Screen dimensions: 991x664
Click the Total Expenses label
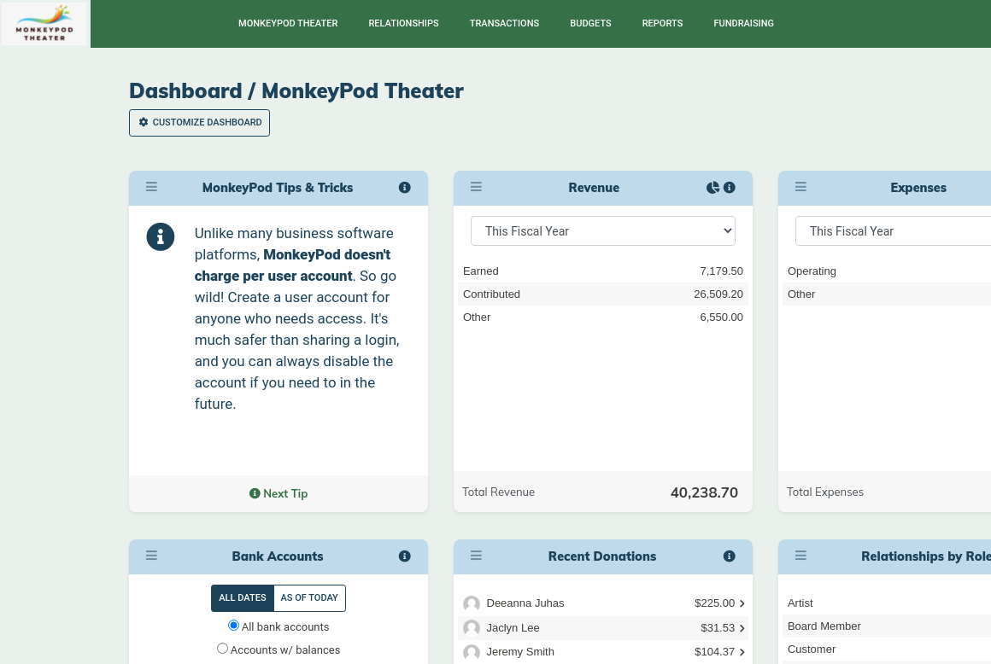pyautogui.click(x=824, y=492)
